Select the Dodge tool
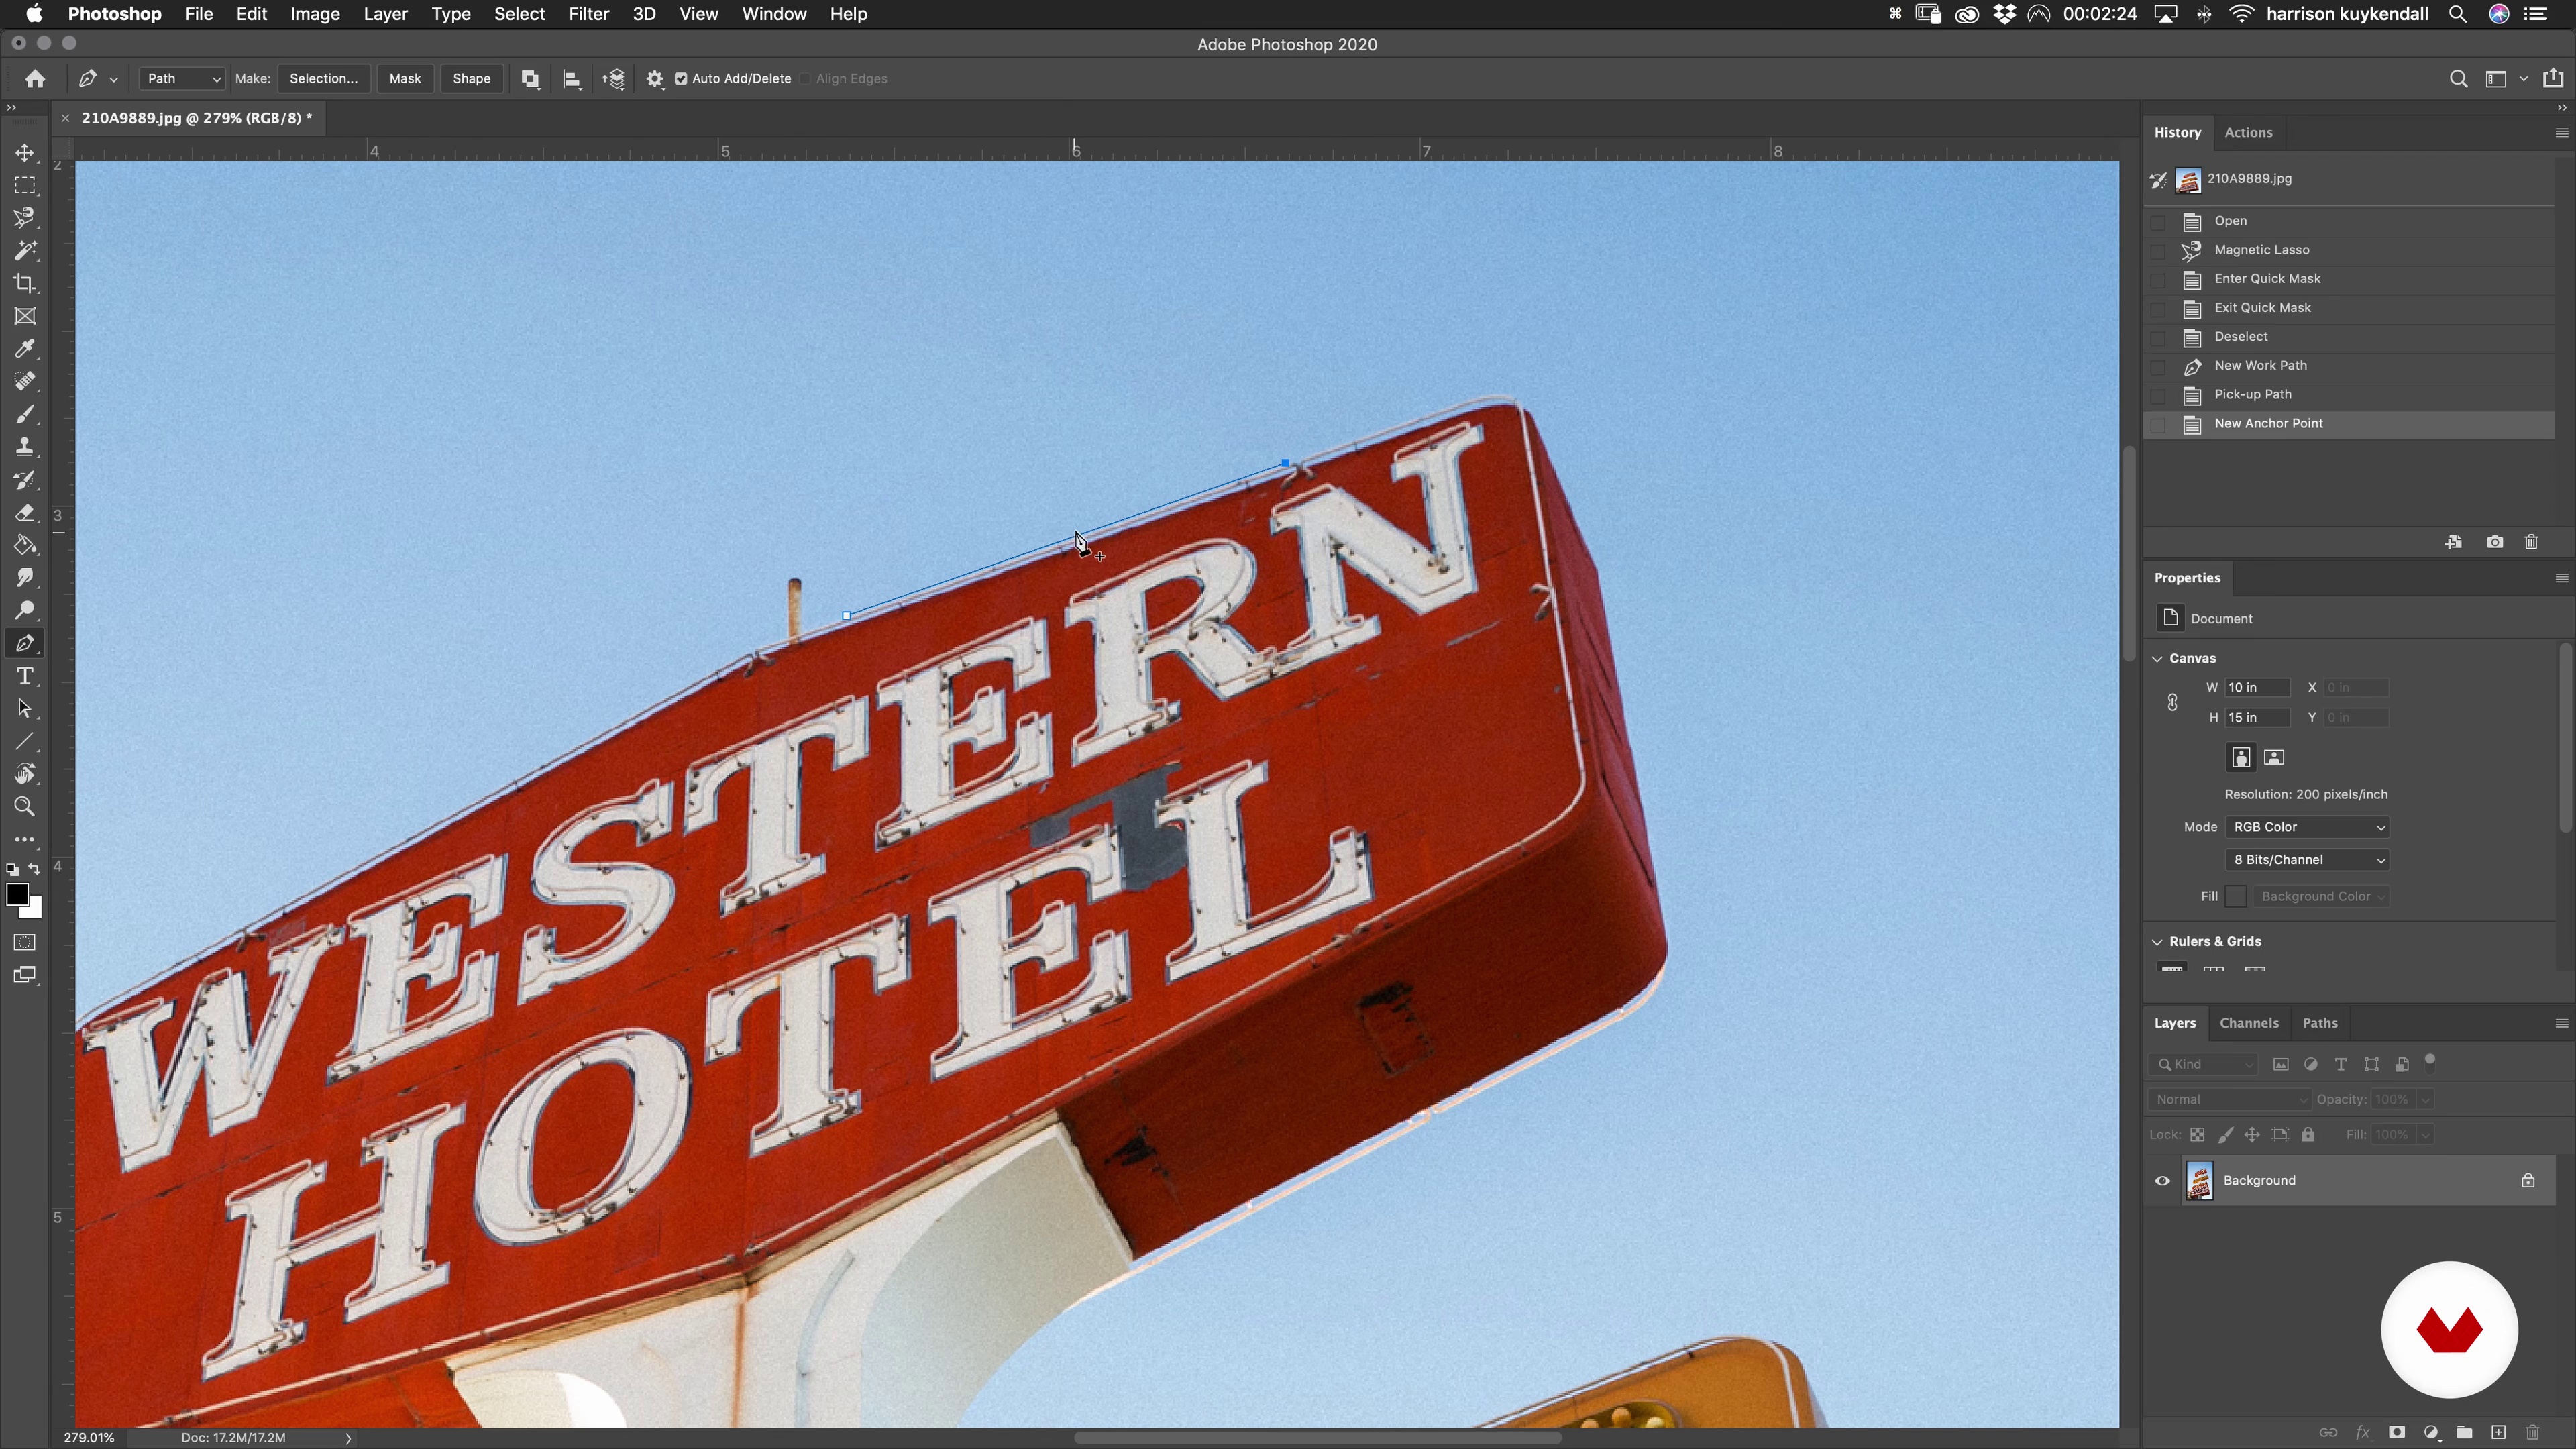Viewport: 2576px width, 1449px height. [x=25, y=611]
